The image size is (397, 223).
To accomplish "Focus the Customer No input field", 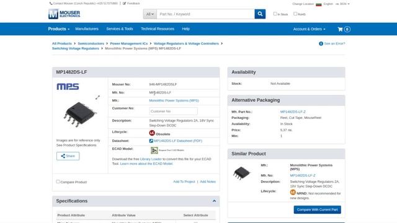I will click(173, 111).
